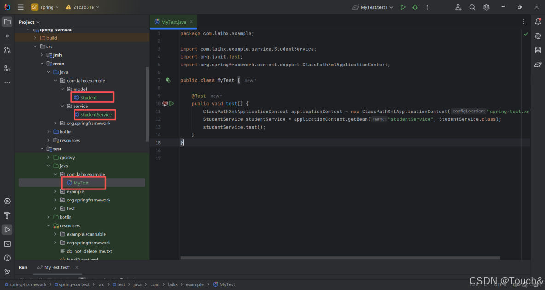Toggle the Run tool window on the sidebar
The image size is (545, 290).
[x=7, y=229]
